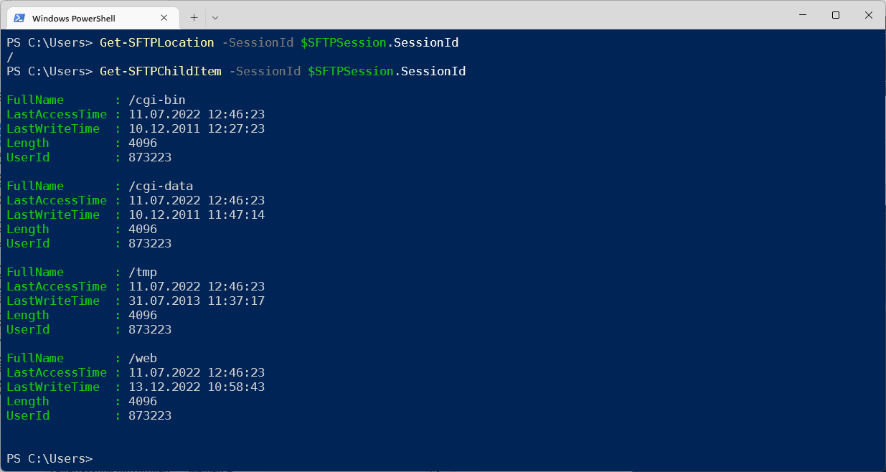This screenshot has width=886, height=472.
Task: Click the minimize window icon
Action: pyautogui.click(x=802, y=15)
